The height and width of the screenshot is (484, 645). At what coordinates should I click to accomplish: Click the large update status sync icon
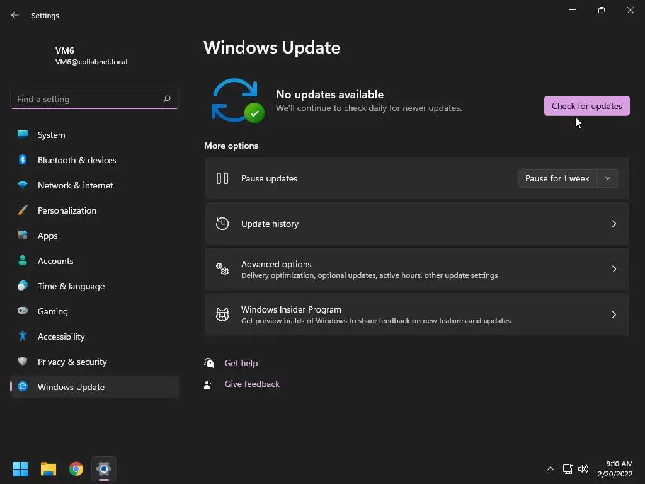point(237,101)
